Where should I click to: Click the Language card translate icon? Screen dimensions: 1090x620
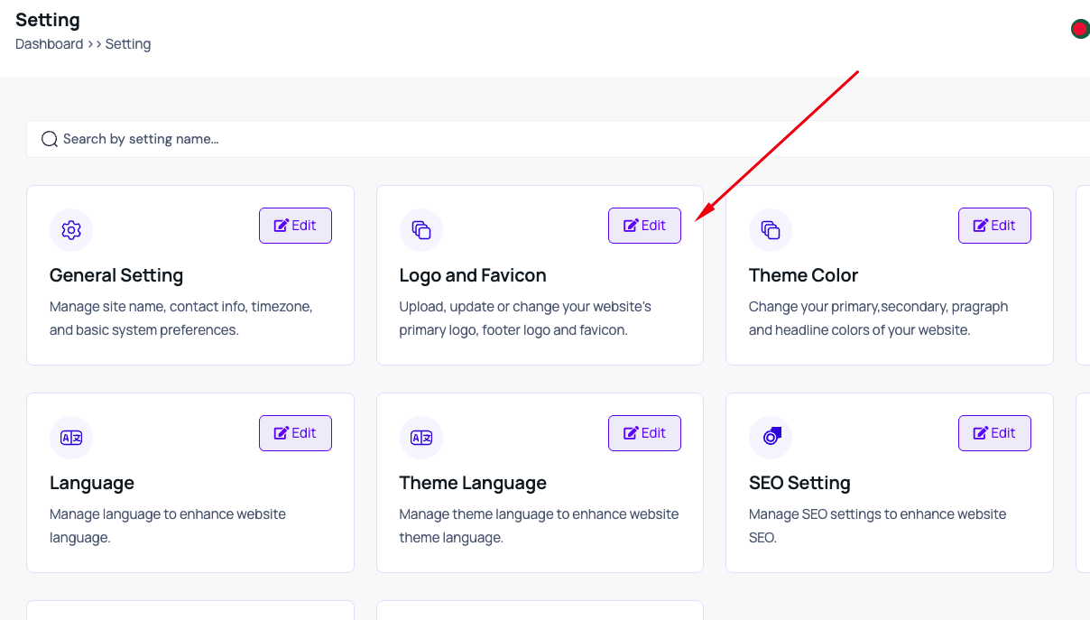(71, 438)
